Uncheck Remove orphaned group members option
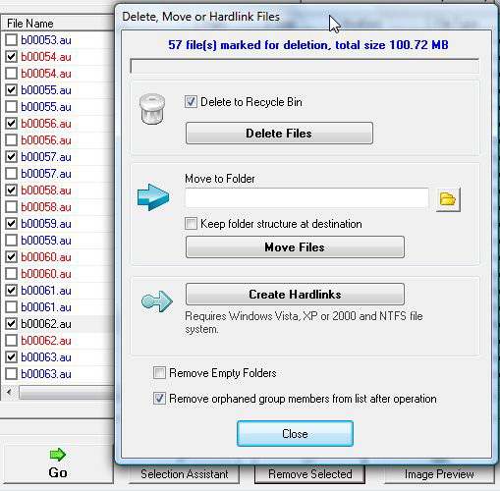 point(159,399)
